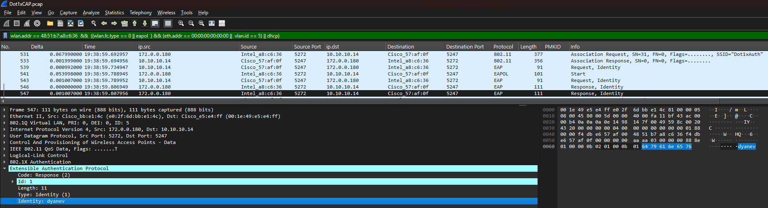This screenshot has height=208, width=768.
Task: Open the Wireless menu
Action: pos(166,13)
